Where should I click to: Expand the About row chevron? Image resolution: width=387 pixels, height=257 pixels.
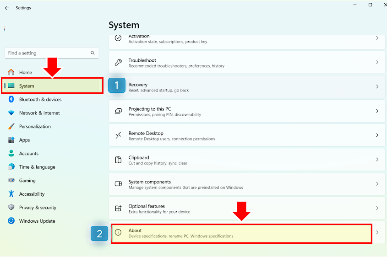click(377, 232)
